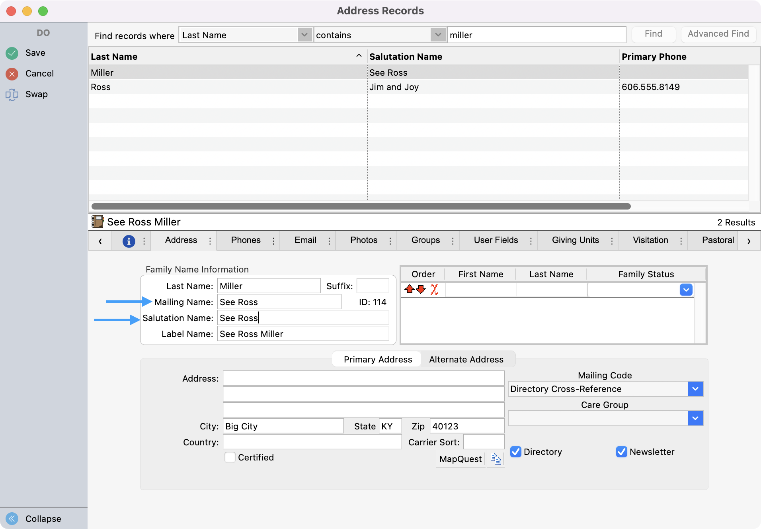Expand the Family Status dropdown

(x=686, y=290)
